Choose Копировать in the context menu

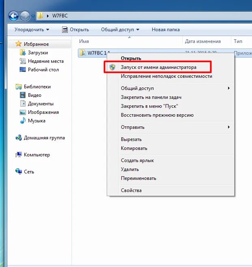[x=134, y=148]
